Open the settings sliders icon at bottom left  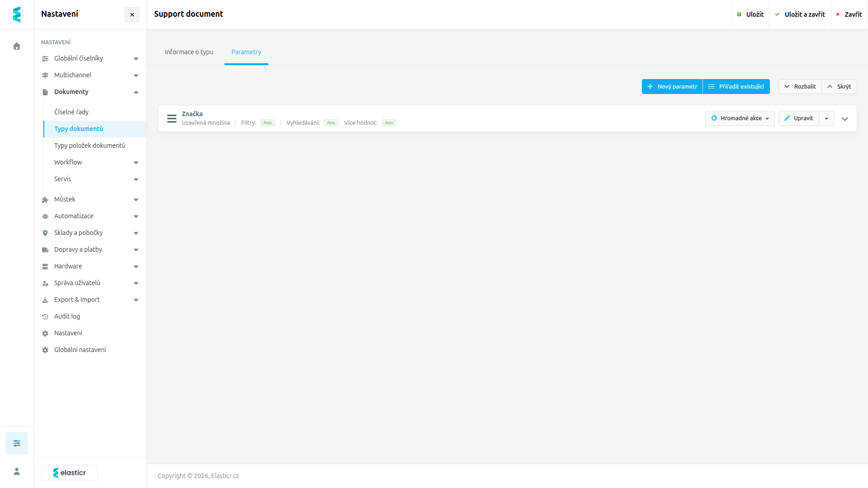(17, 443)
